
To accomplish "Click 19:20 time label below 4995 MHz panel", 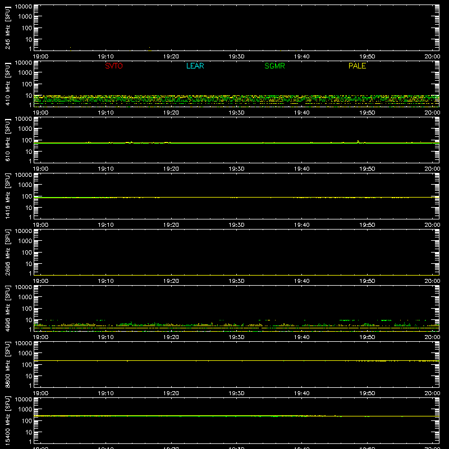I will (x=171, y=337).
